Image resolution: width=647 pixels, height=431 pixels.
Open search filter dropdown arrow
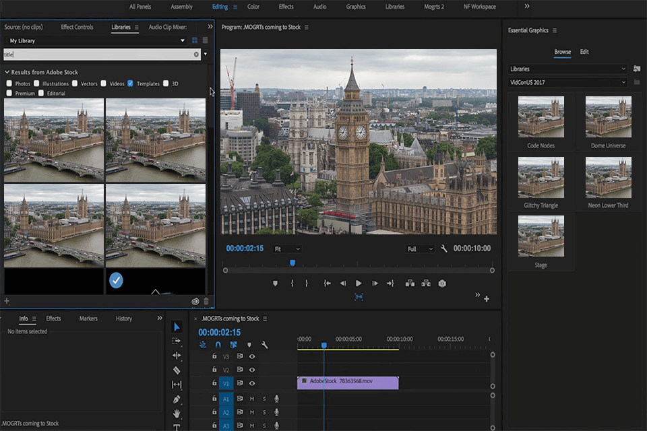[x=206, y=55]
